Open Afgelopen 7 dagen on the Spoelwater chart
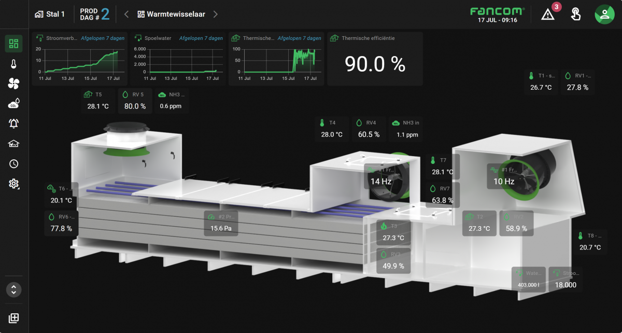 (201, 38)
